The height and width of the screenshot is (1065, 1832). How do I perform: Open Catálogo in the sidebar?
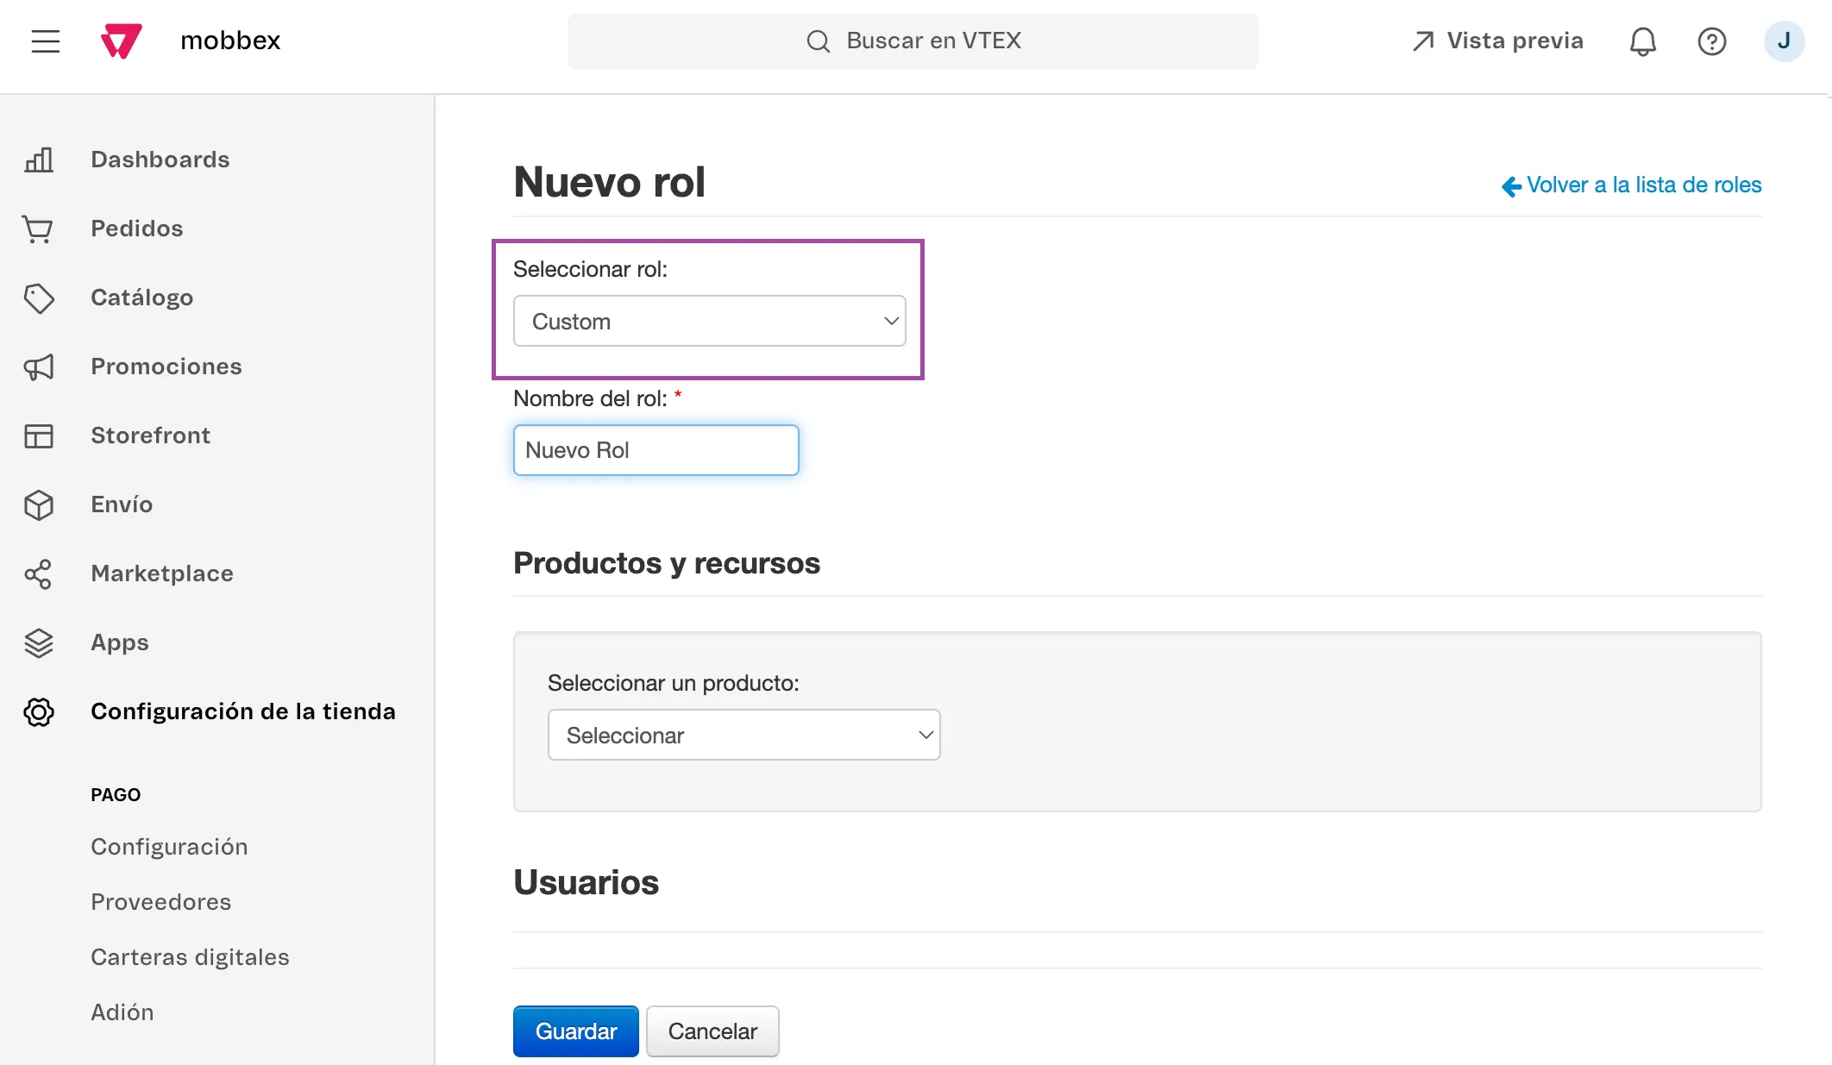tap(142, 298)
